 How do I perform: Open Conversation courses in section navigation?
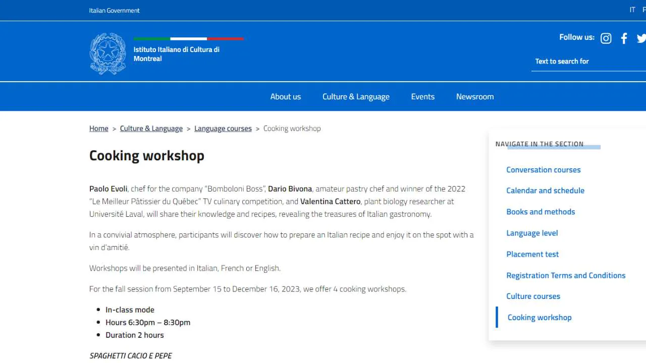pyautogui.click(x=544, y=170)
